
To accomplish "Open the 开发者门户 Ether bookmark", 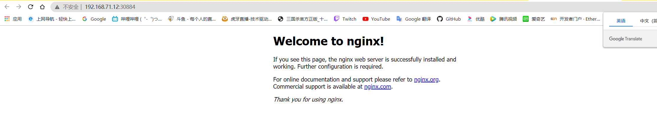I will pyautogui.click(x=575, y=19).
